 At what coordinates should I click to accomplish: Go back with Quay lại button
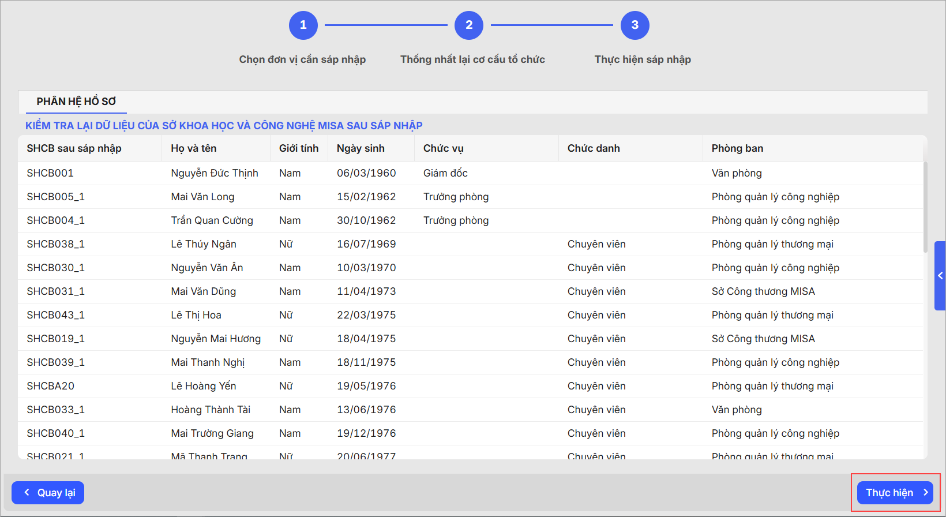pos(48,493)
